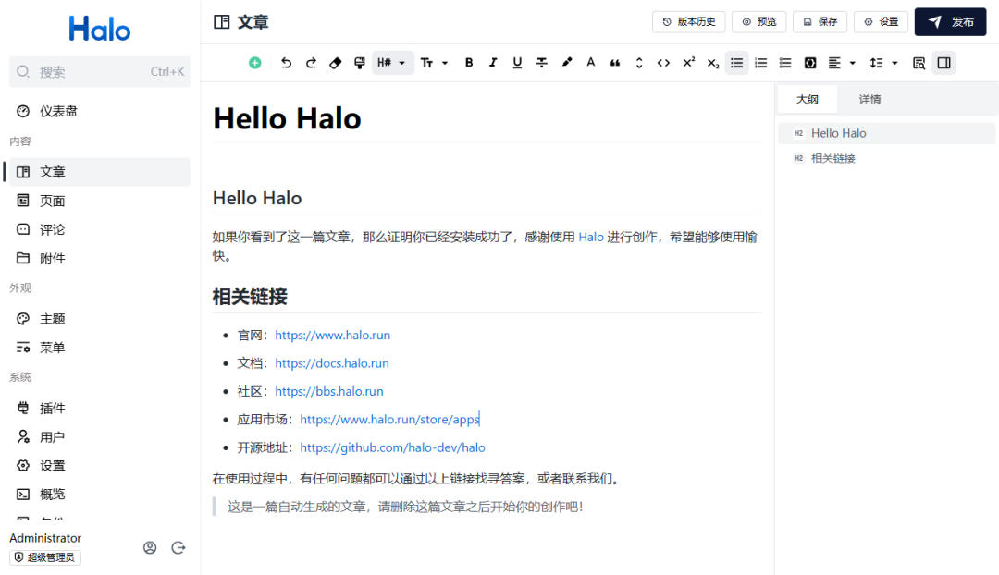Open 评论 comments in sidebar

coord(99,230)
